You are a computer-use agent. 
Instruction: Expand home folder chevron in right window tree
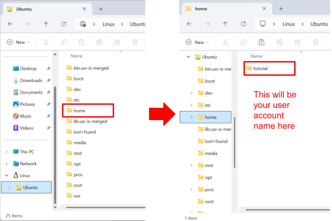coord(191,117)
